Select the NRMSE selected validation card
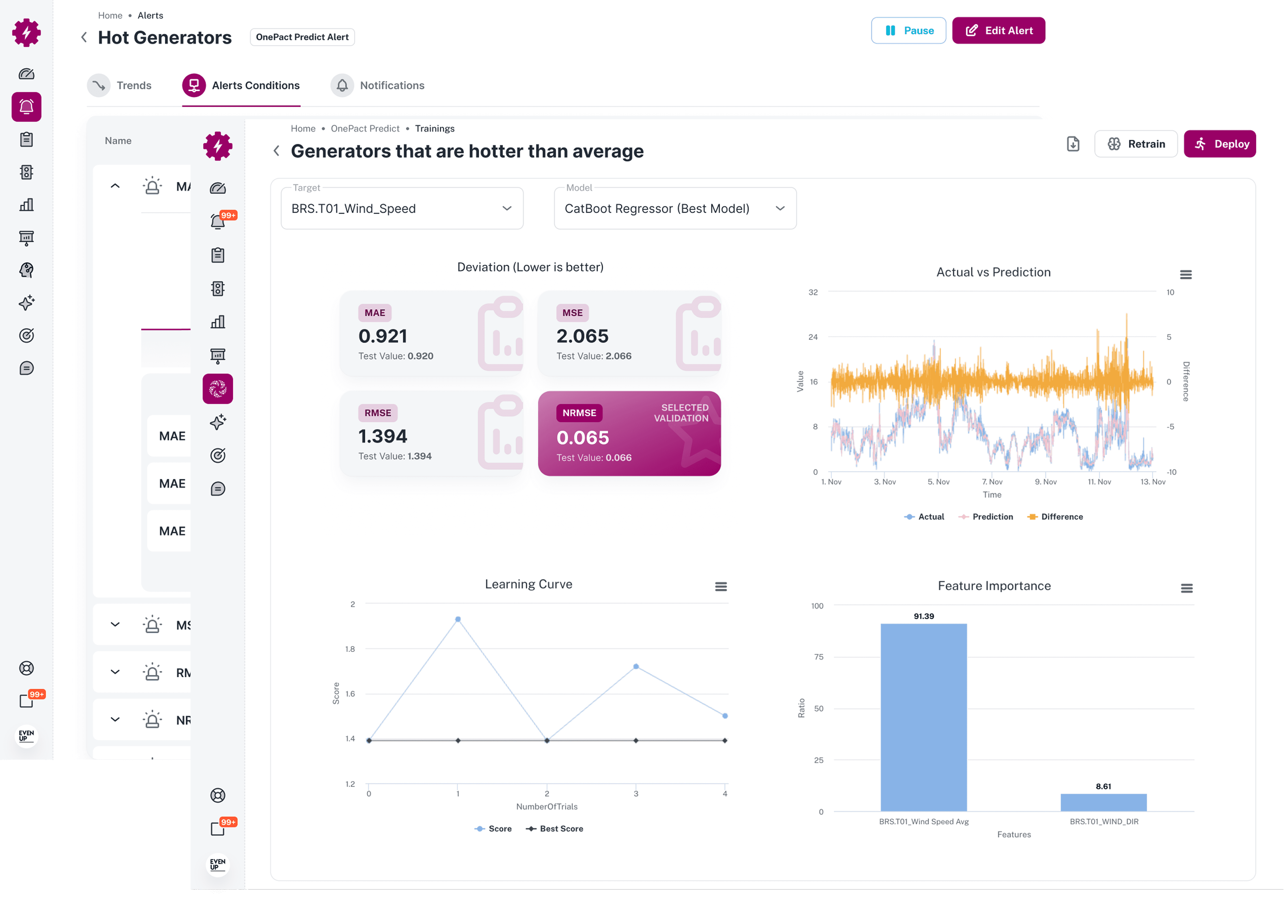Image resolution: width=1288 pixels, height=899 pixels. point(629,433)
